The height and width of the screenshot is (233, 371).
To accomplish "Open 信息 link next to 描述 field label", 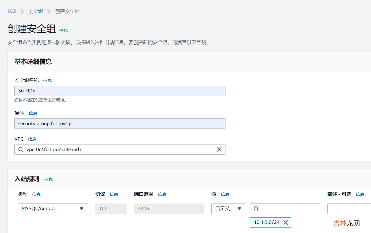I will (33, 113).
